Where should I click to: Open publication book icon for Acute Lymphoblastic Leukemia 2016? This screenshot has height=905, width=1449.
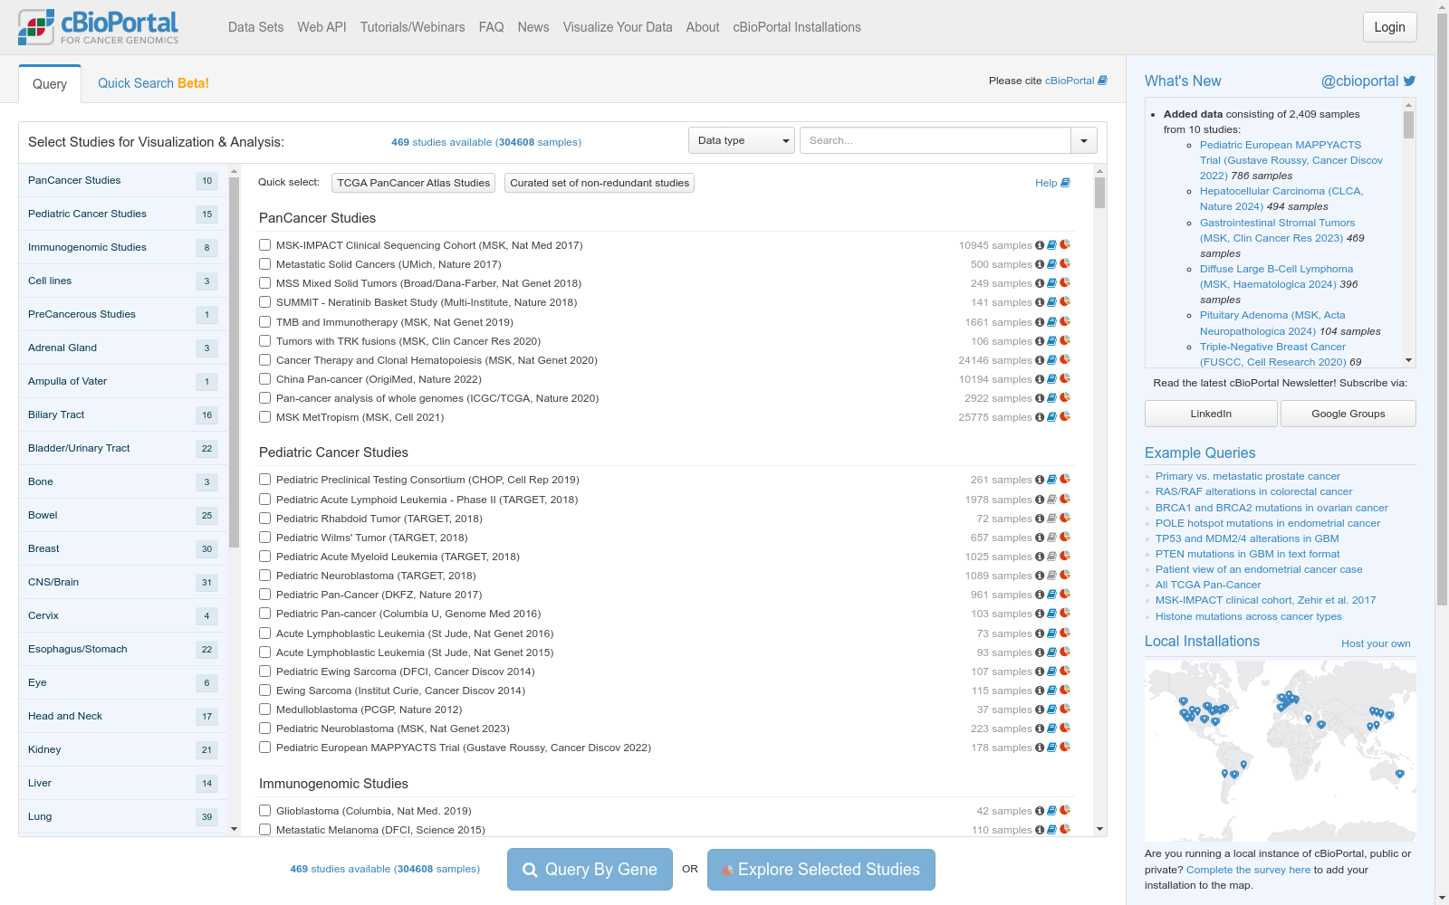(x=1051, y=633)
